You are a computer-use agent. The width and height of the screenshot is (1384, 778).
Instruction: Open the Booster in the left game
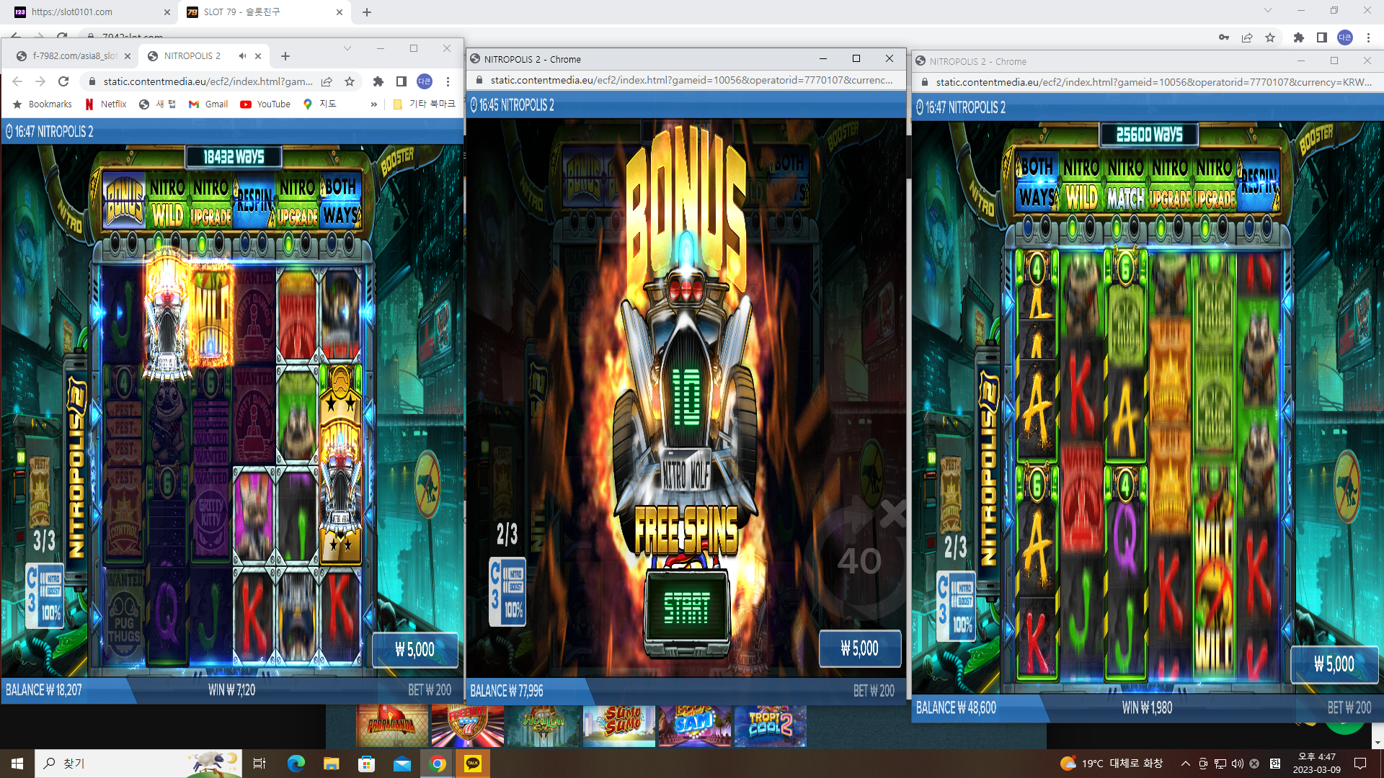398,163
